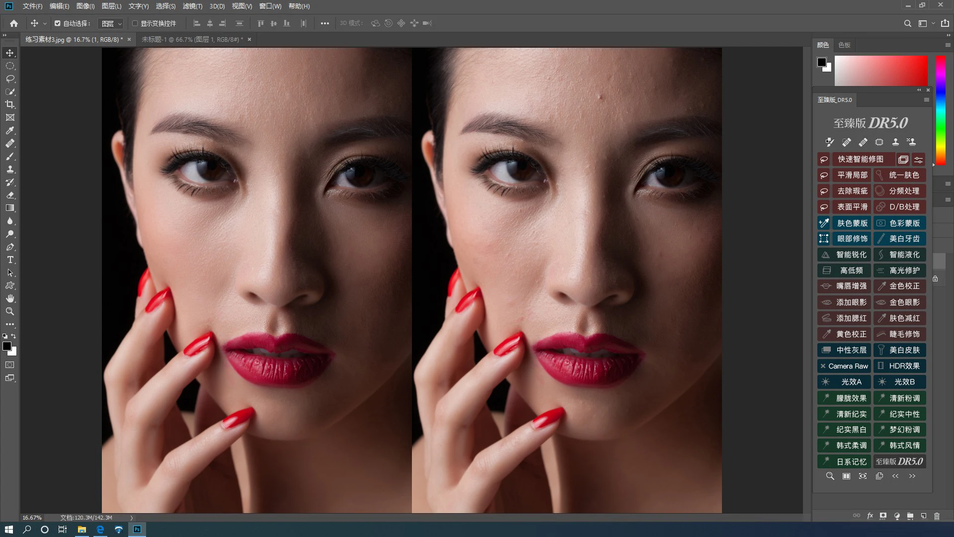954x537 pixels.
Task: Uncheck the 自动选择 checkbox
Action: 58,23
